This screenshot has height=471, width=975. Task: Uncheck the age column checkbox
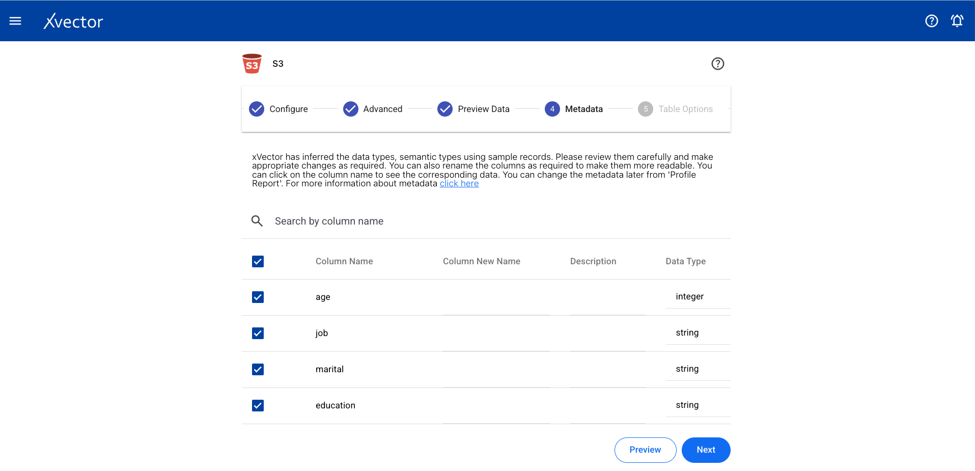pos(258,297)
